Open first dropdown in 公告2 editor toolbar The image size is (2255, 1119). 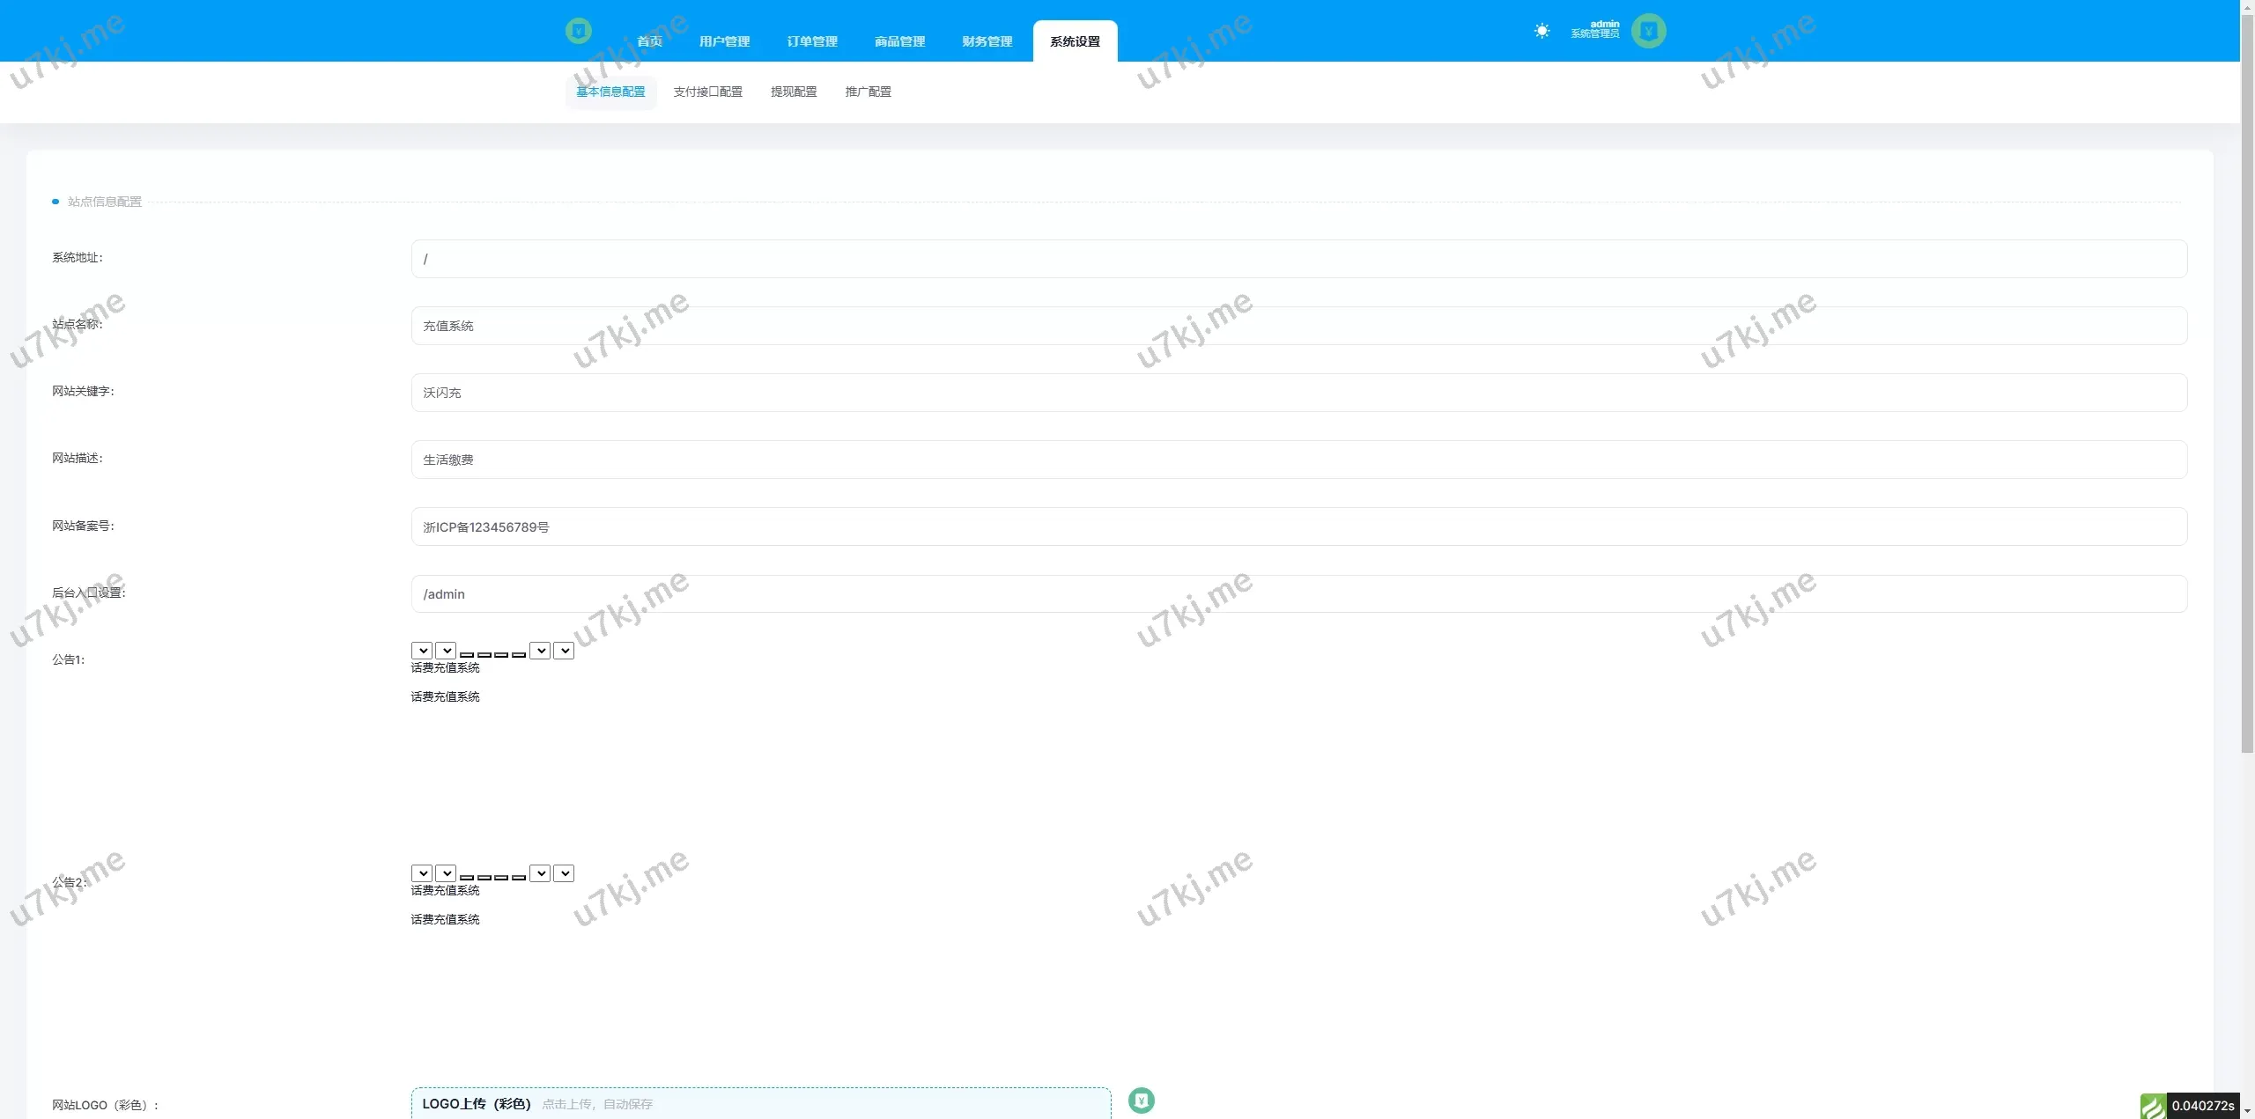coord(422,873)
